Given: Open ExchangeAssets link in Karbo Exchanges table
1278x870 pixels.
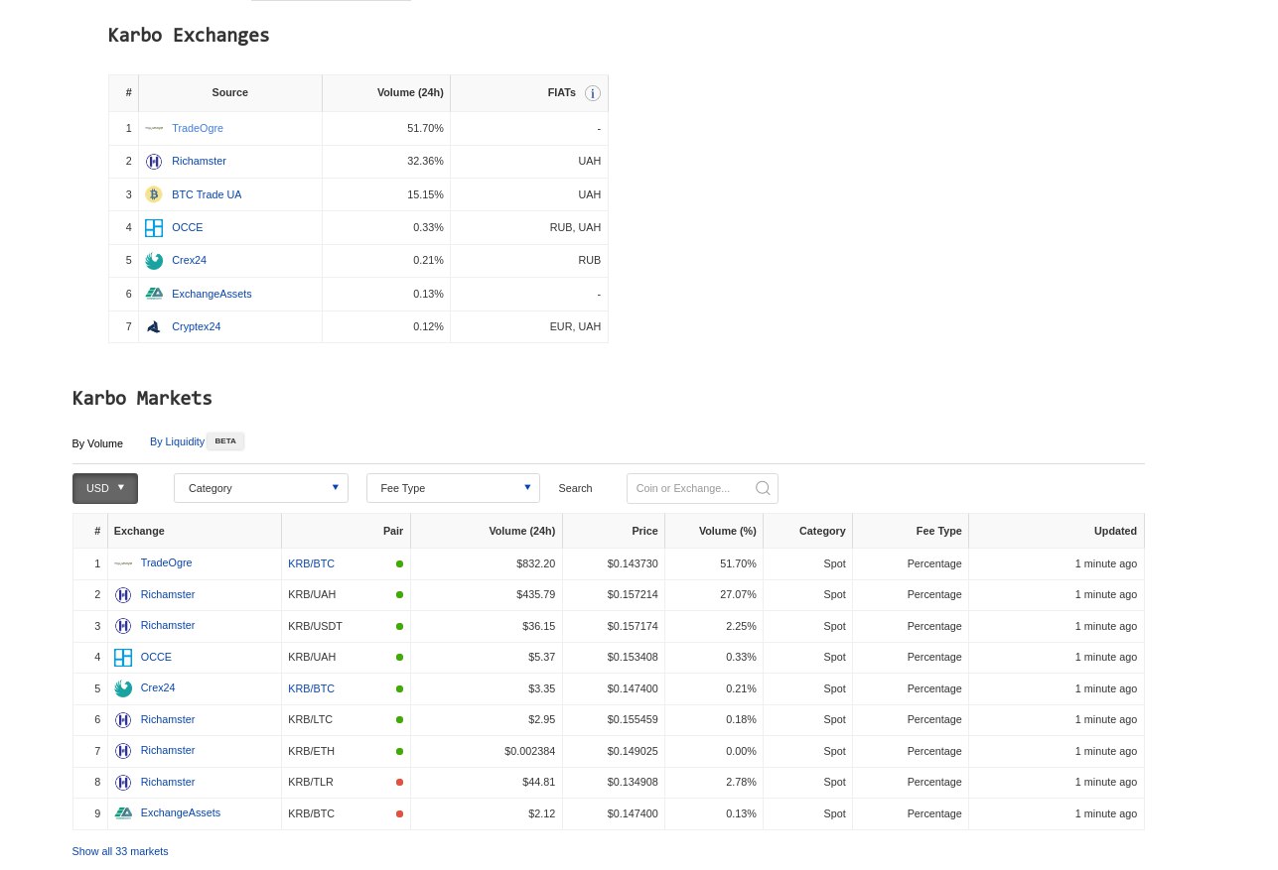Looking at the screenshot, I should [x=212, y=294].
